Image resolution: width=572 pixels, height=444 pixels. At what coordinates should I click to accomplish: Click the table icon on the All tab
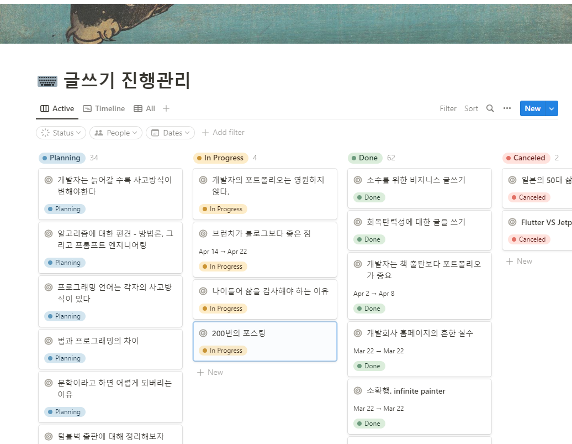(138, 108)
